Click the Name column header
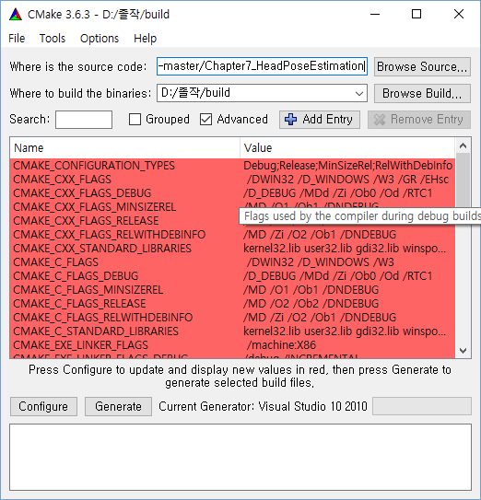Viewport: 481px width, 500px height. click(124, 148)
